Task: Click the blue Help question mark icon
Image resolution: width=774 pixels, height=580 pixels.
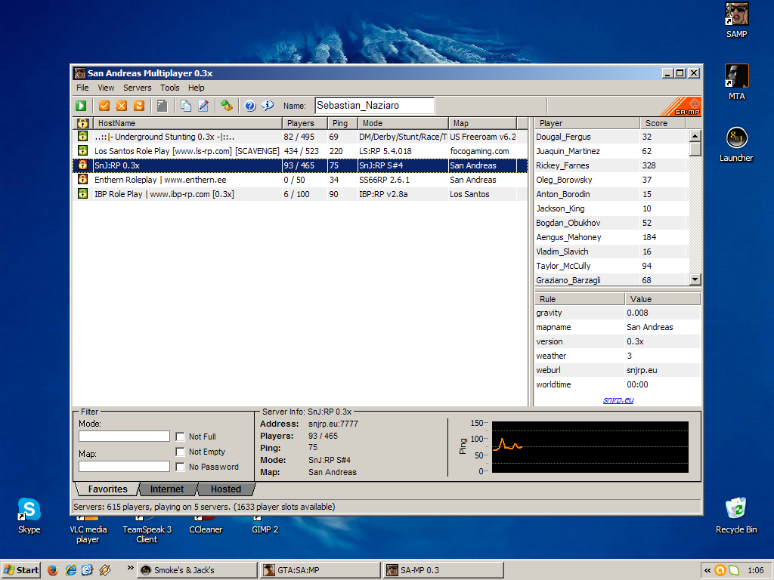Action: click(x=250, y=106)
